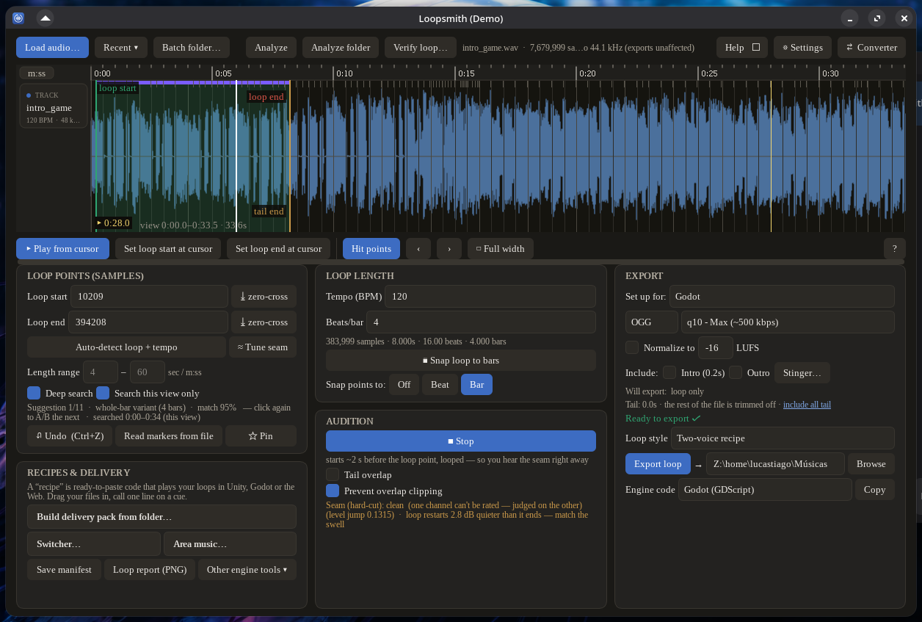Open the Loop style dropdown
The height and width of the screenshot is (622, 922).
(x=783, y=438)
